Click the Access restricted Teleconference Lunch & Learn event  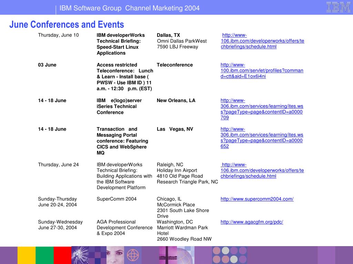point(125,77)
